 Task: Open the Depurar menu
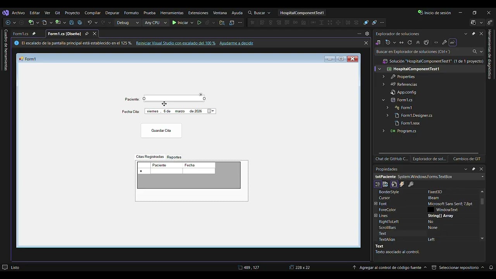[x=112, y=13]
